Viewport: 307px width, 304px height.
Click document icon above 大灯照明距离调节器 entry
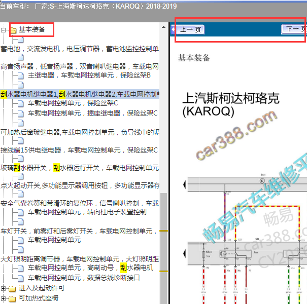21,250
